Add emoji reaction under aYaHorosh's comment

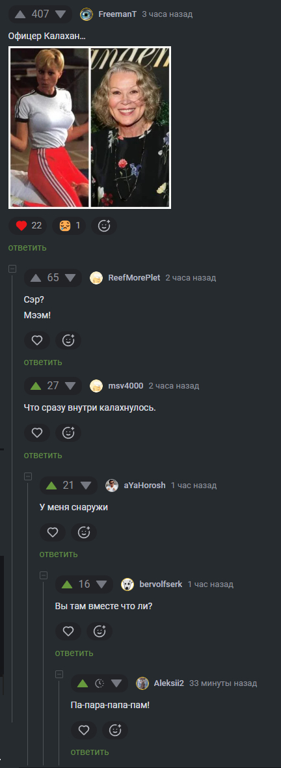point(84,532)
